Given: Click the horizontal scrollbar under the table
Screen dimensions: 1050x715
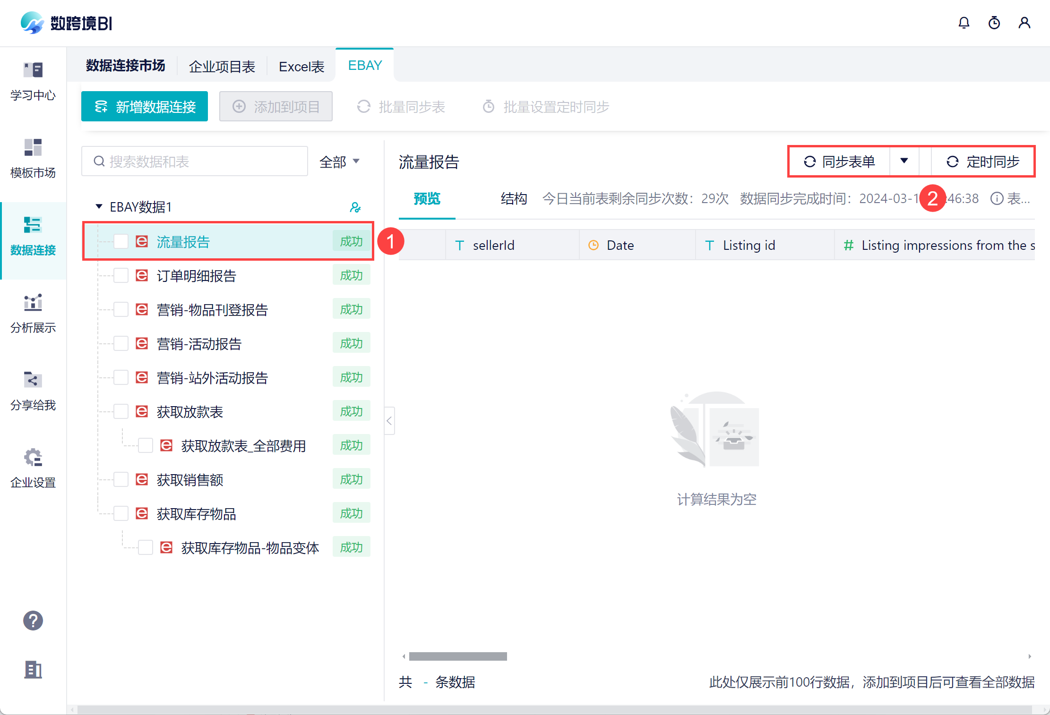Looking at the screenshot, I should (x=457, y=656).
